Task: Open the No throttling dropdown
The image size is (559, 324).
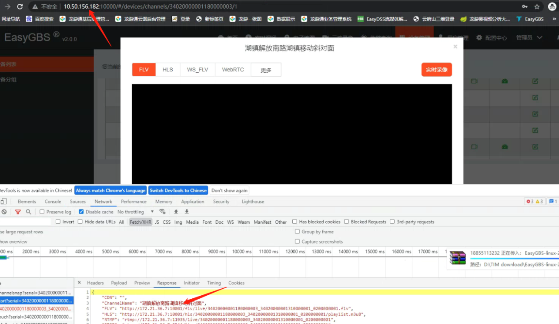Action: (136, 212)
